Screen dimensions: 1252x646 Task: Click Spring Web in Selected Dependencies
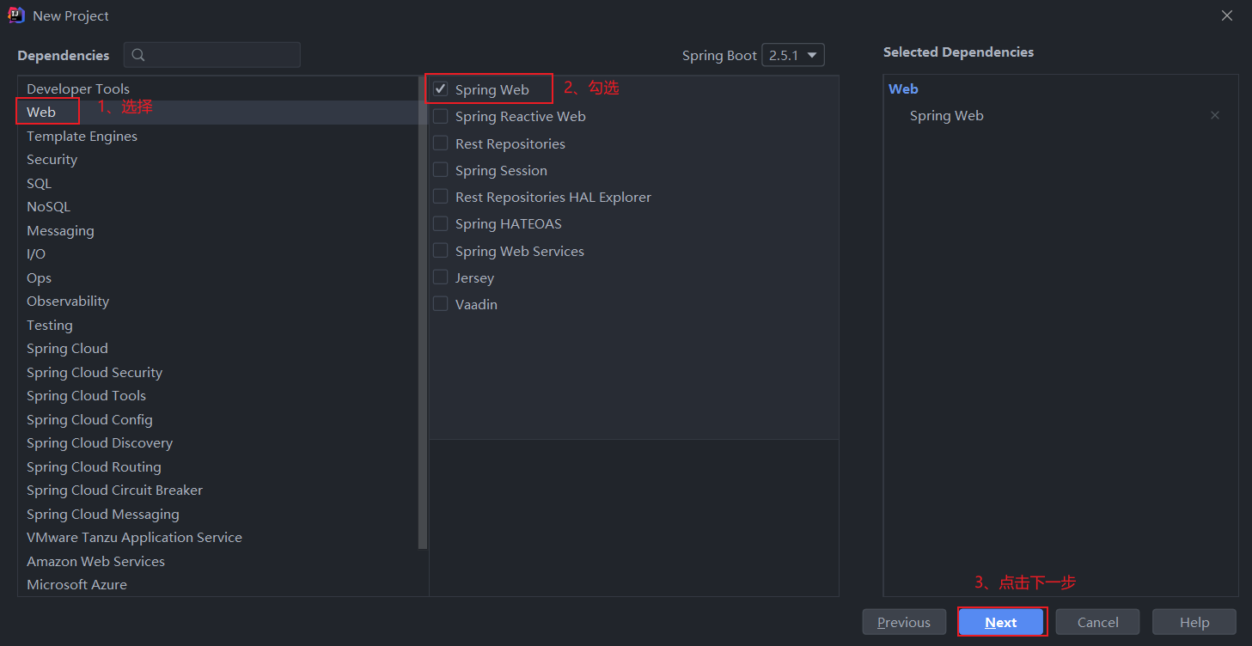pos(947,115)
